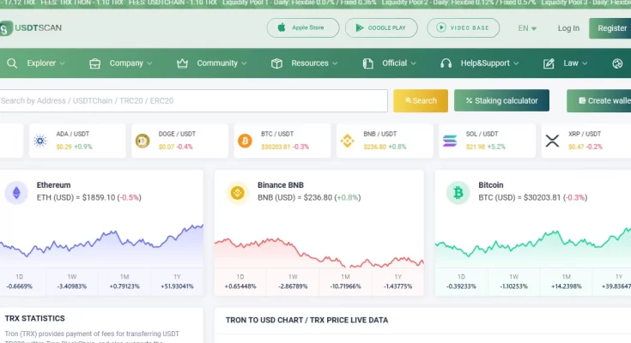
Task: Select Ethereum 1Y period
Action: tap(177, 281)
